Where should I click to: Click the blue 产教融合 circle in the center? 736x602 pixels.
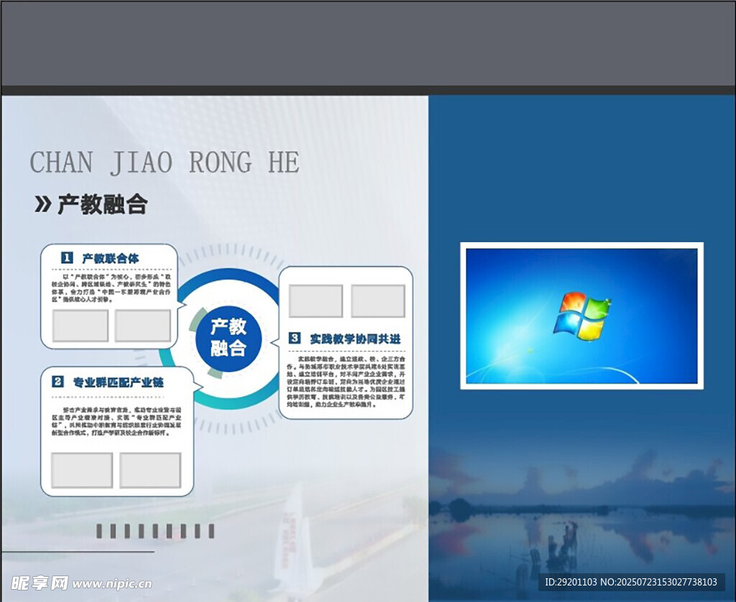click(228, 338)
